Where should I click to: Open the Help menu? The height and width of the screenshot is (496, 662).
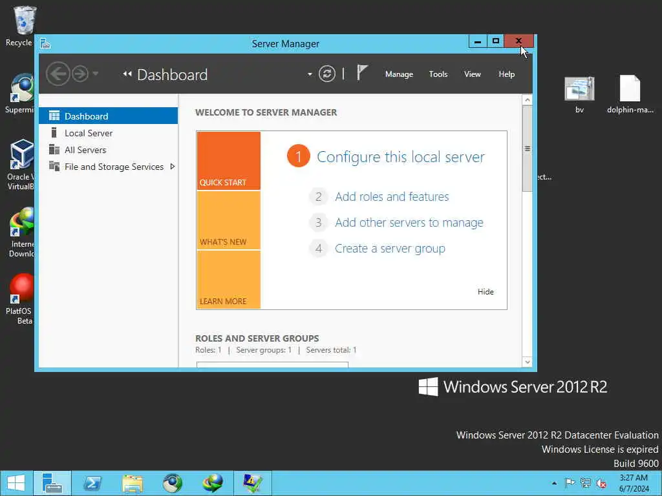[x=507, y=74]
